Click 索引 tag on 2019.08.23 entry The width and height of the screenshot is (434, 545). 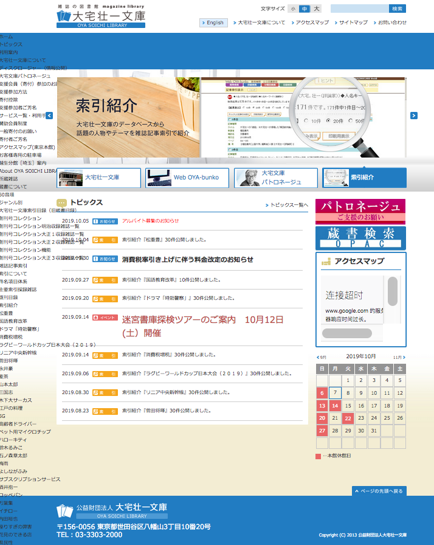(x=105, y=412)
